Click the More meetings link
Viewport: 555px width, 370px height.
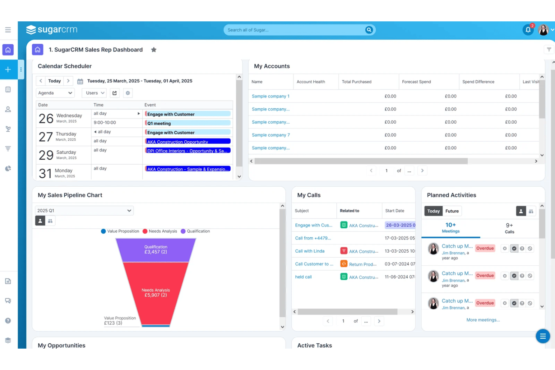pos(483,320)
